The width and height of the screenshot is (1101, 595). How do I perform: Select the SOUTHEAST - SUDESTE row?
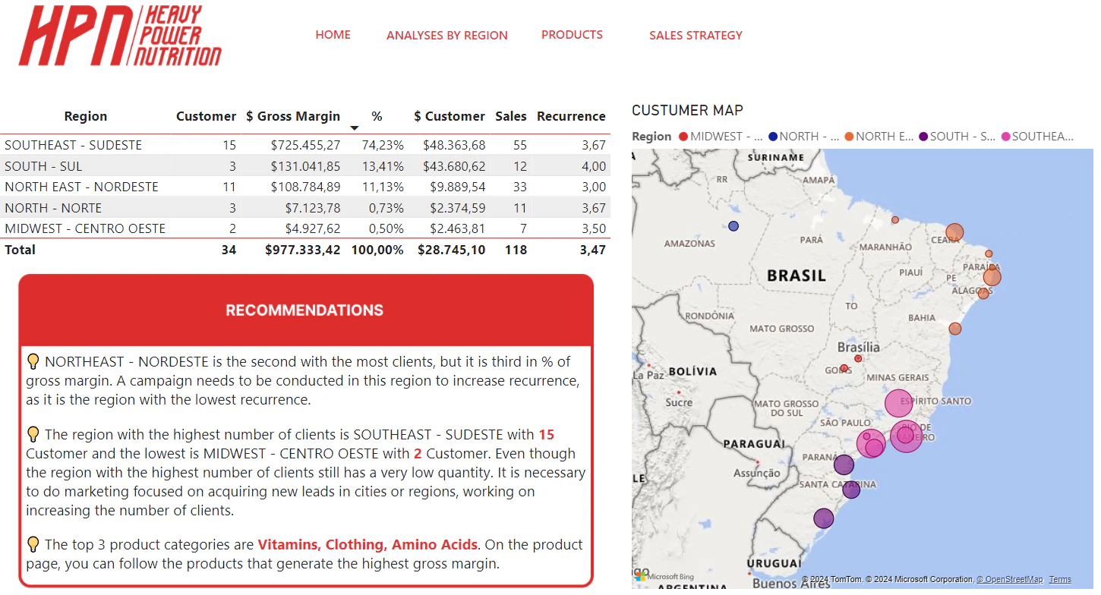tap(305, 145)
